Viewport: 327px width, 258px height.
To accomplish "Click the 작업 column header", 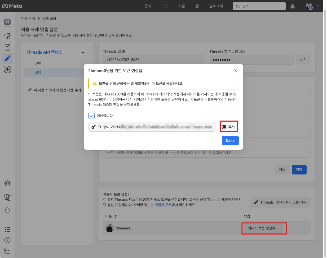I will [x=247, y=216].
